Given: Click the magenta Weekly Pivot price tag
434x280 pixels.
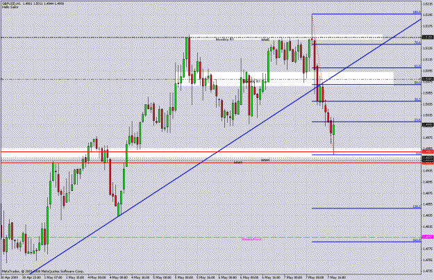Looking at the screenshot, I should click(428, 237).
